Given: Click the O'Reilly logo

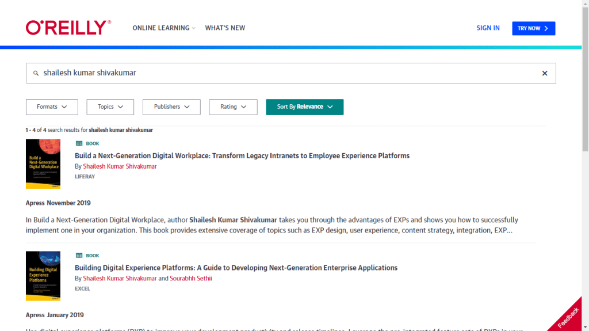Looking at the screenshot, I should click(68, 28).
